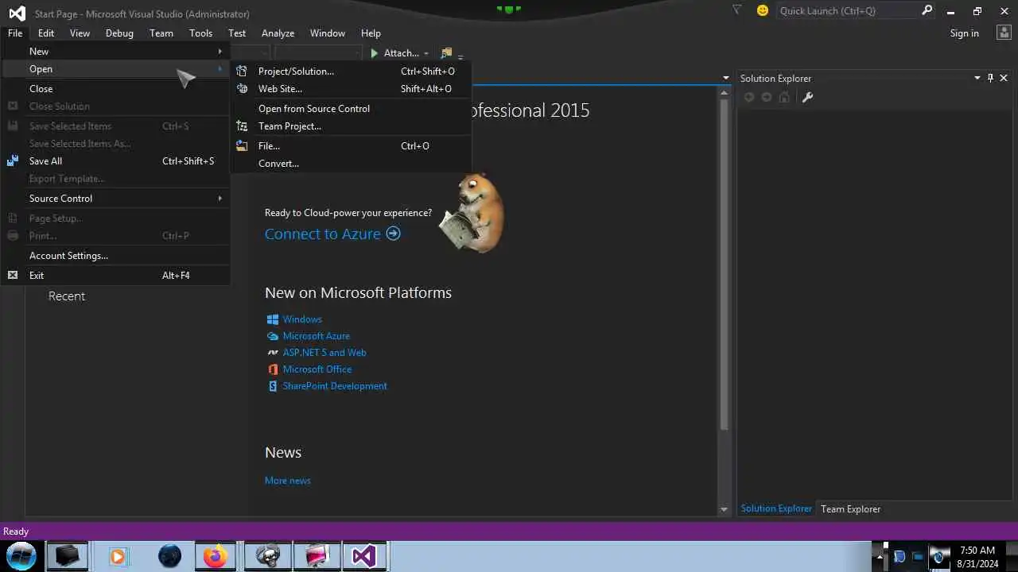
Task: Send feedback via the smiley face icon
Action: (763, 10)
